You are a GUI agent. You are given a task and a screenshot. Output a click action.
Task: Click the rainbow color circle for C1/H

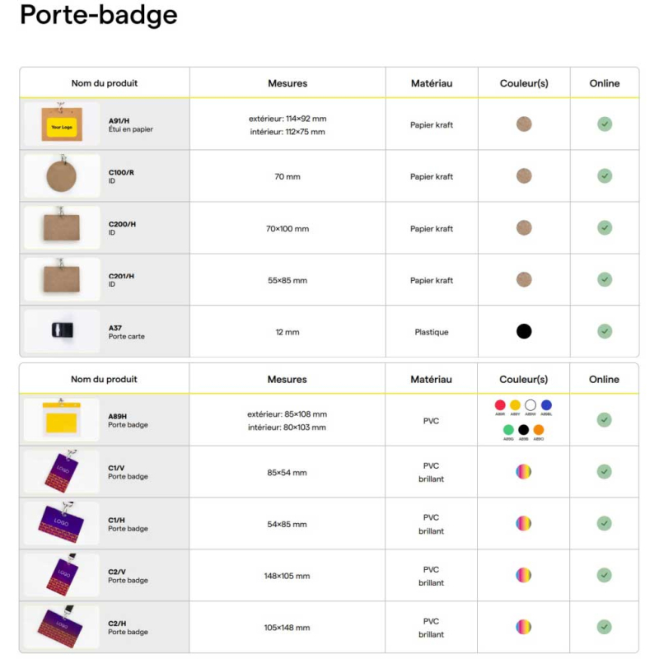click(524, 523)
